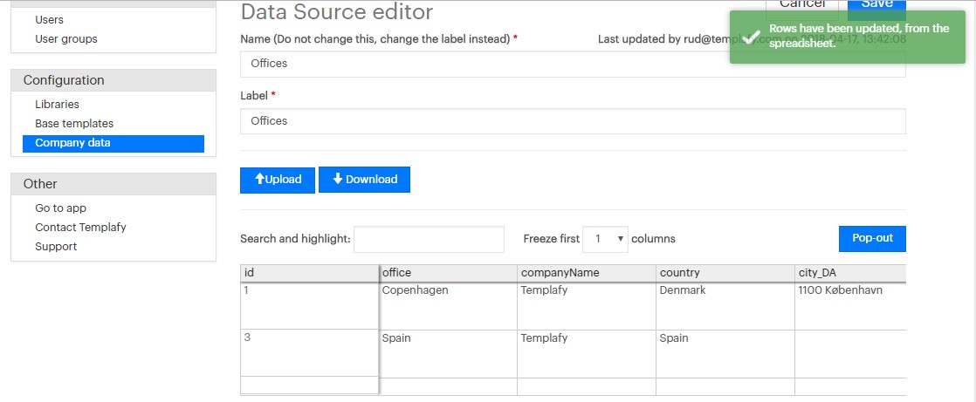Select Templafy cell in Copenhagen row
The image size is (976, 402).
click(x=587, y=306)
